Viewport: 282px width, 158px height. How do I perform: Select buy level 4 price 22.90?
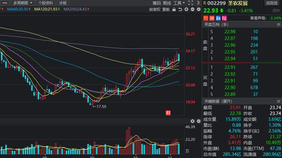click(x=230, y=88)
